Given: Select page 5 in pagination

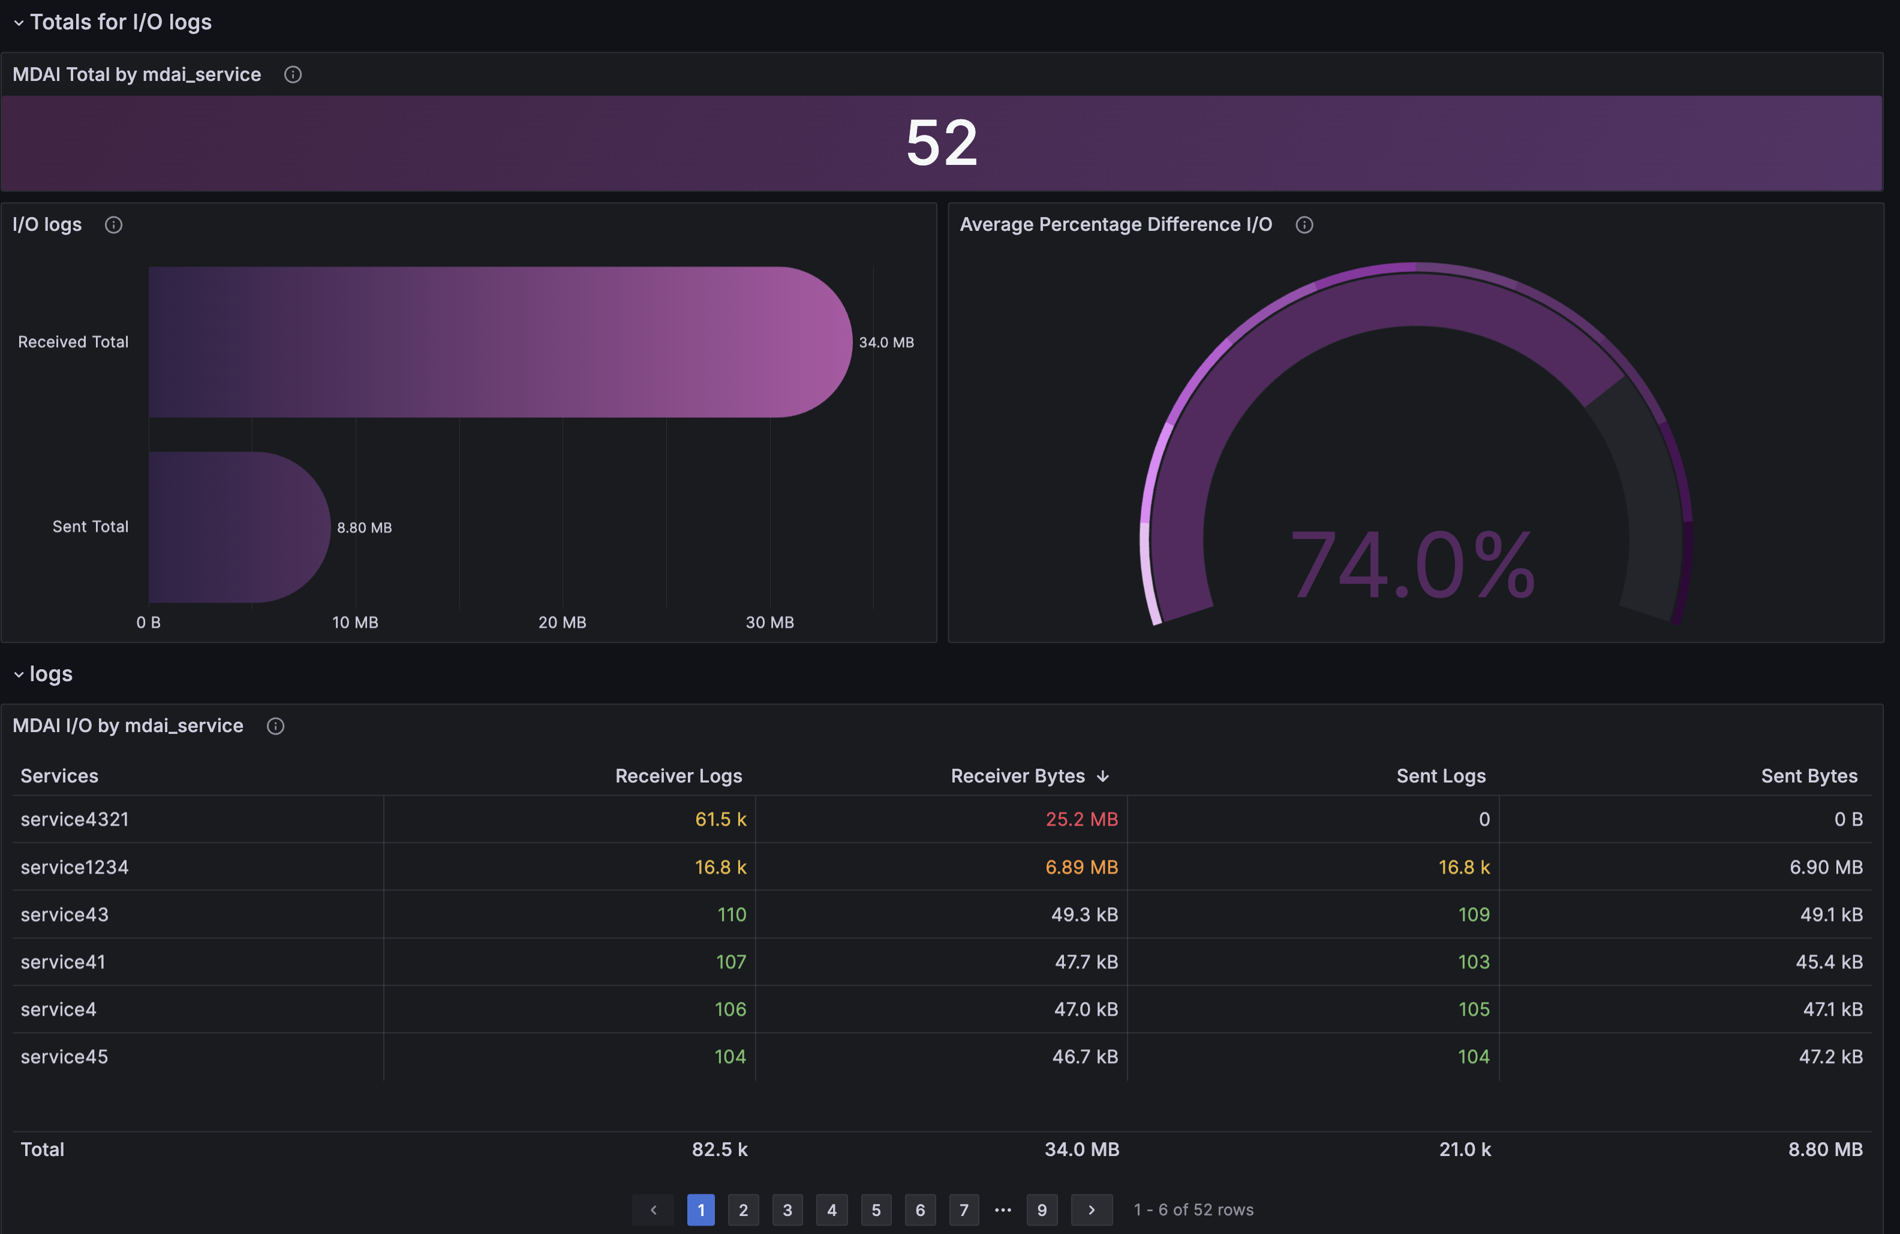Looking at the screenshot, I should click(x=876, y=1210).
